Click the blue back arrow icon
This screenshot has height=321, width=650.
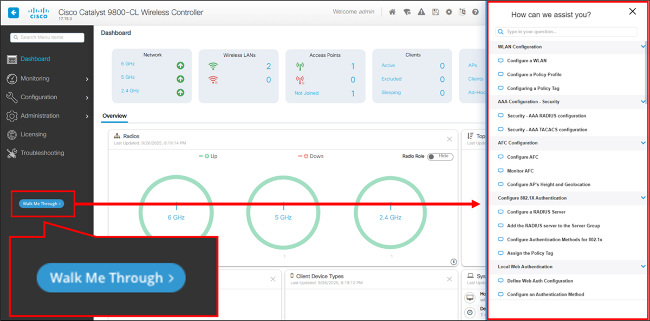tap(14, 12)
